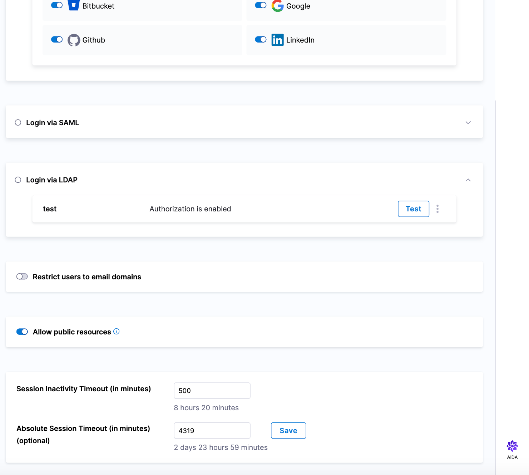The width and height of the screenshot is (529, 475).
Task: Disable the LinkedIn login toggle
Action: [x=261, y=40]
